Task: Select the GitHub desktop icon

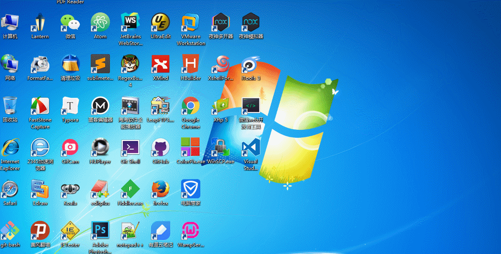Action: (161, 147)
